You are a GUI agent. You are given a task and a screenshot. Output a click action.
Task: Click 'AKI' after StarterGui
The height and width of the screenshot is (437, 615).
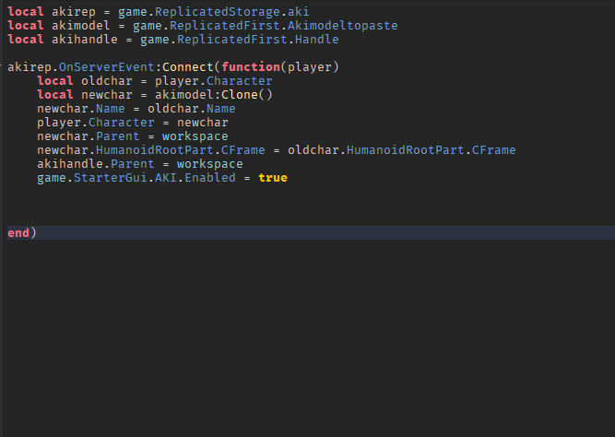point(166,178)
